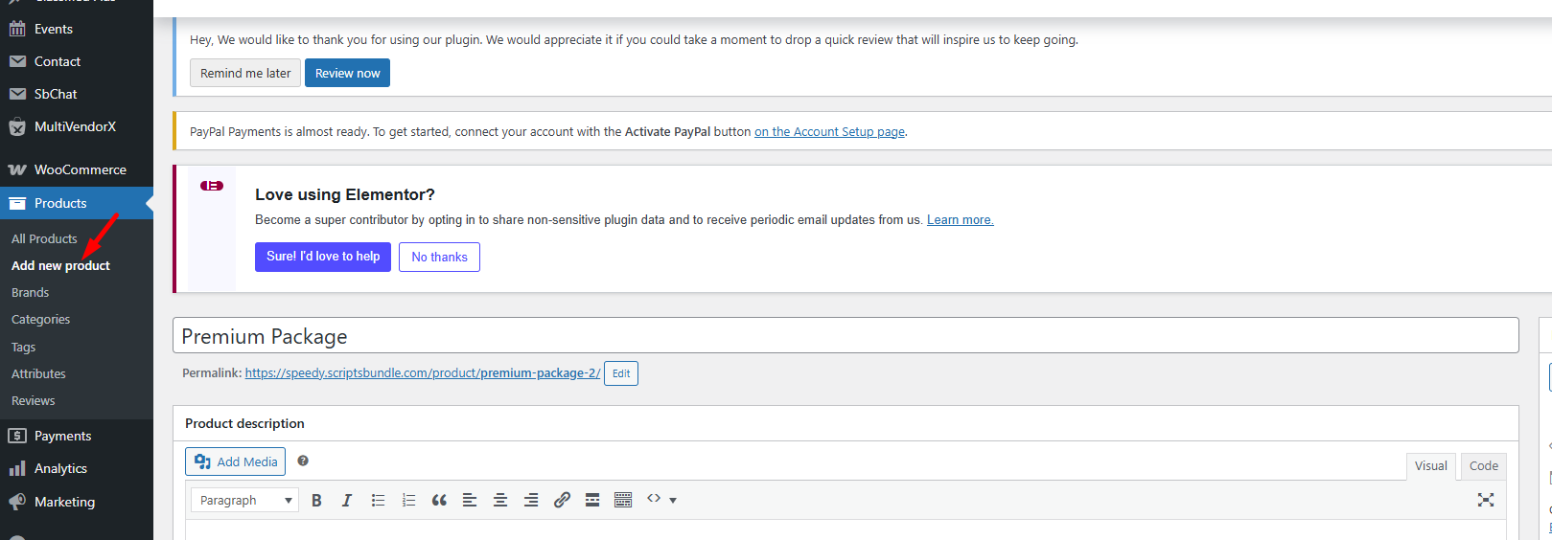Click the Events calendar sidebar icon
This screenshot has width=1552, height=540.
17,29
